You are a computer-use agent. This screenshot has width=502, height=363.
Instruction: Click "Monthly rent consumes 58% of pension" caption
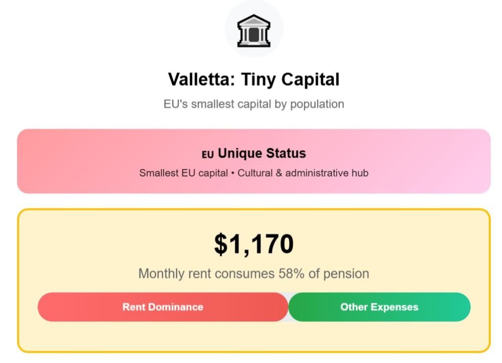(253, 274)
